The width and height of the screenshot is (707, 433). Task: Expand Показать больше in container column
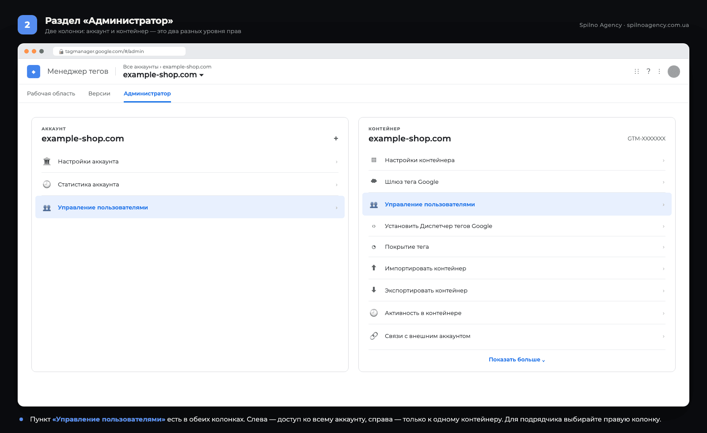[x=517, y=360]
